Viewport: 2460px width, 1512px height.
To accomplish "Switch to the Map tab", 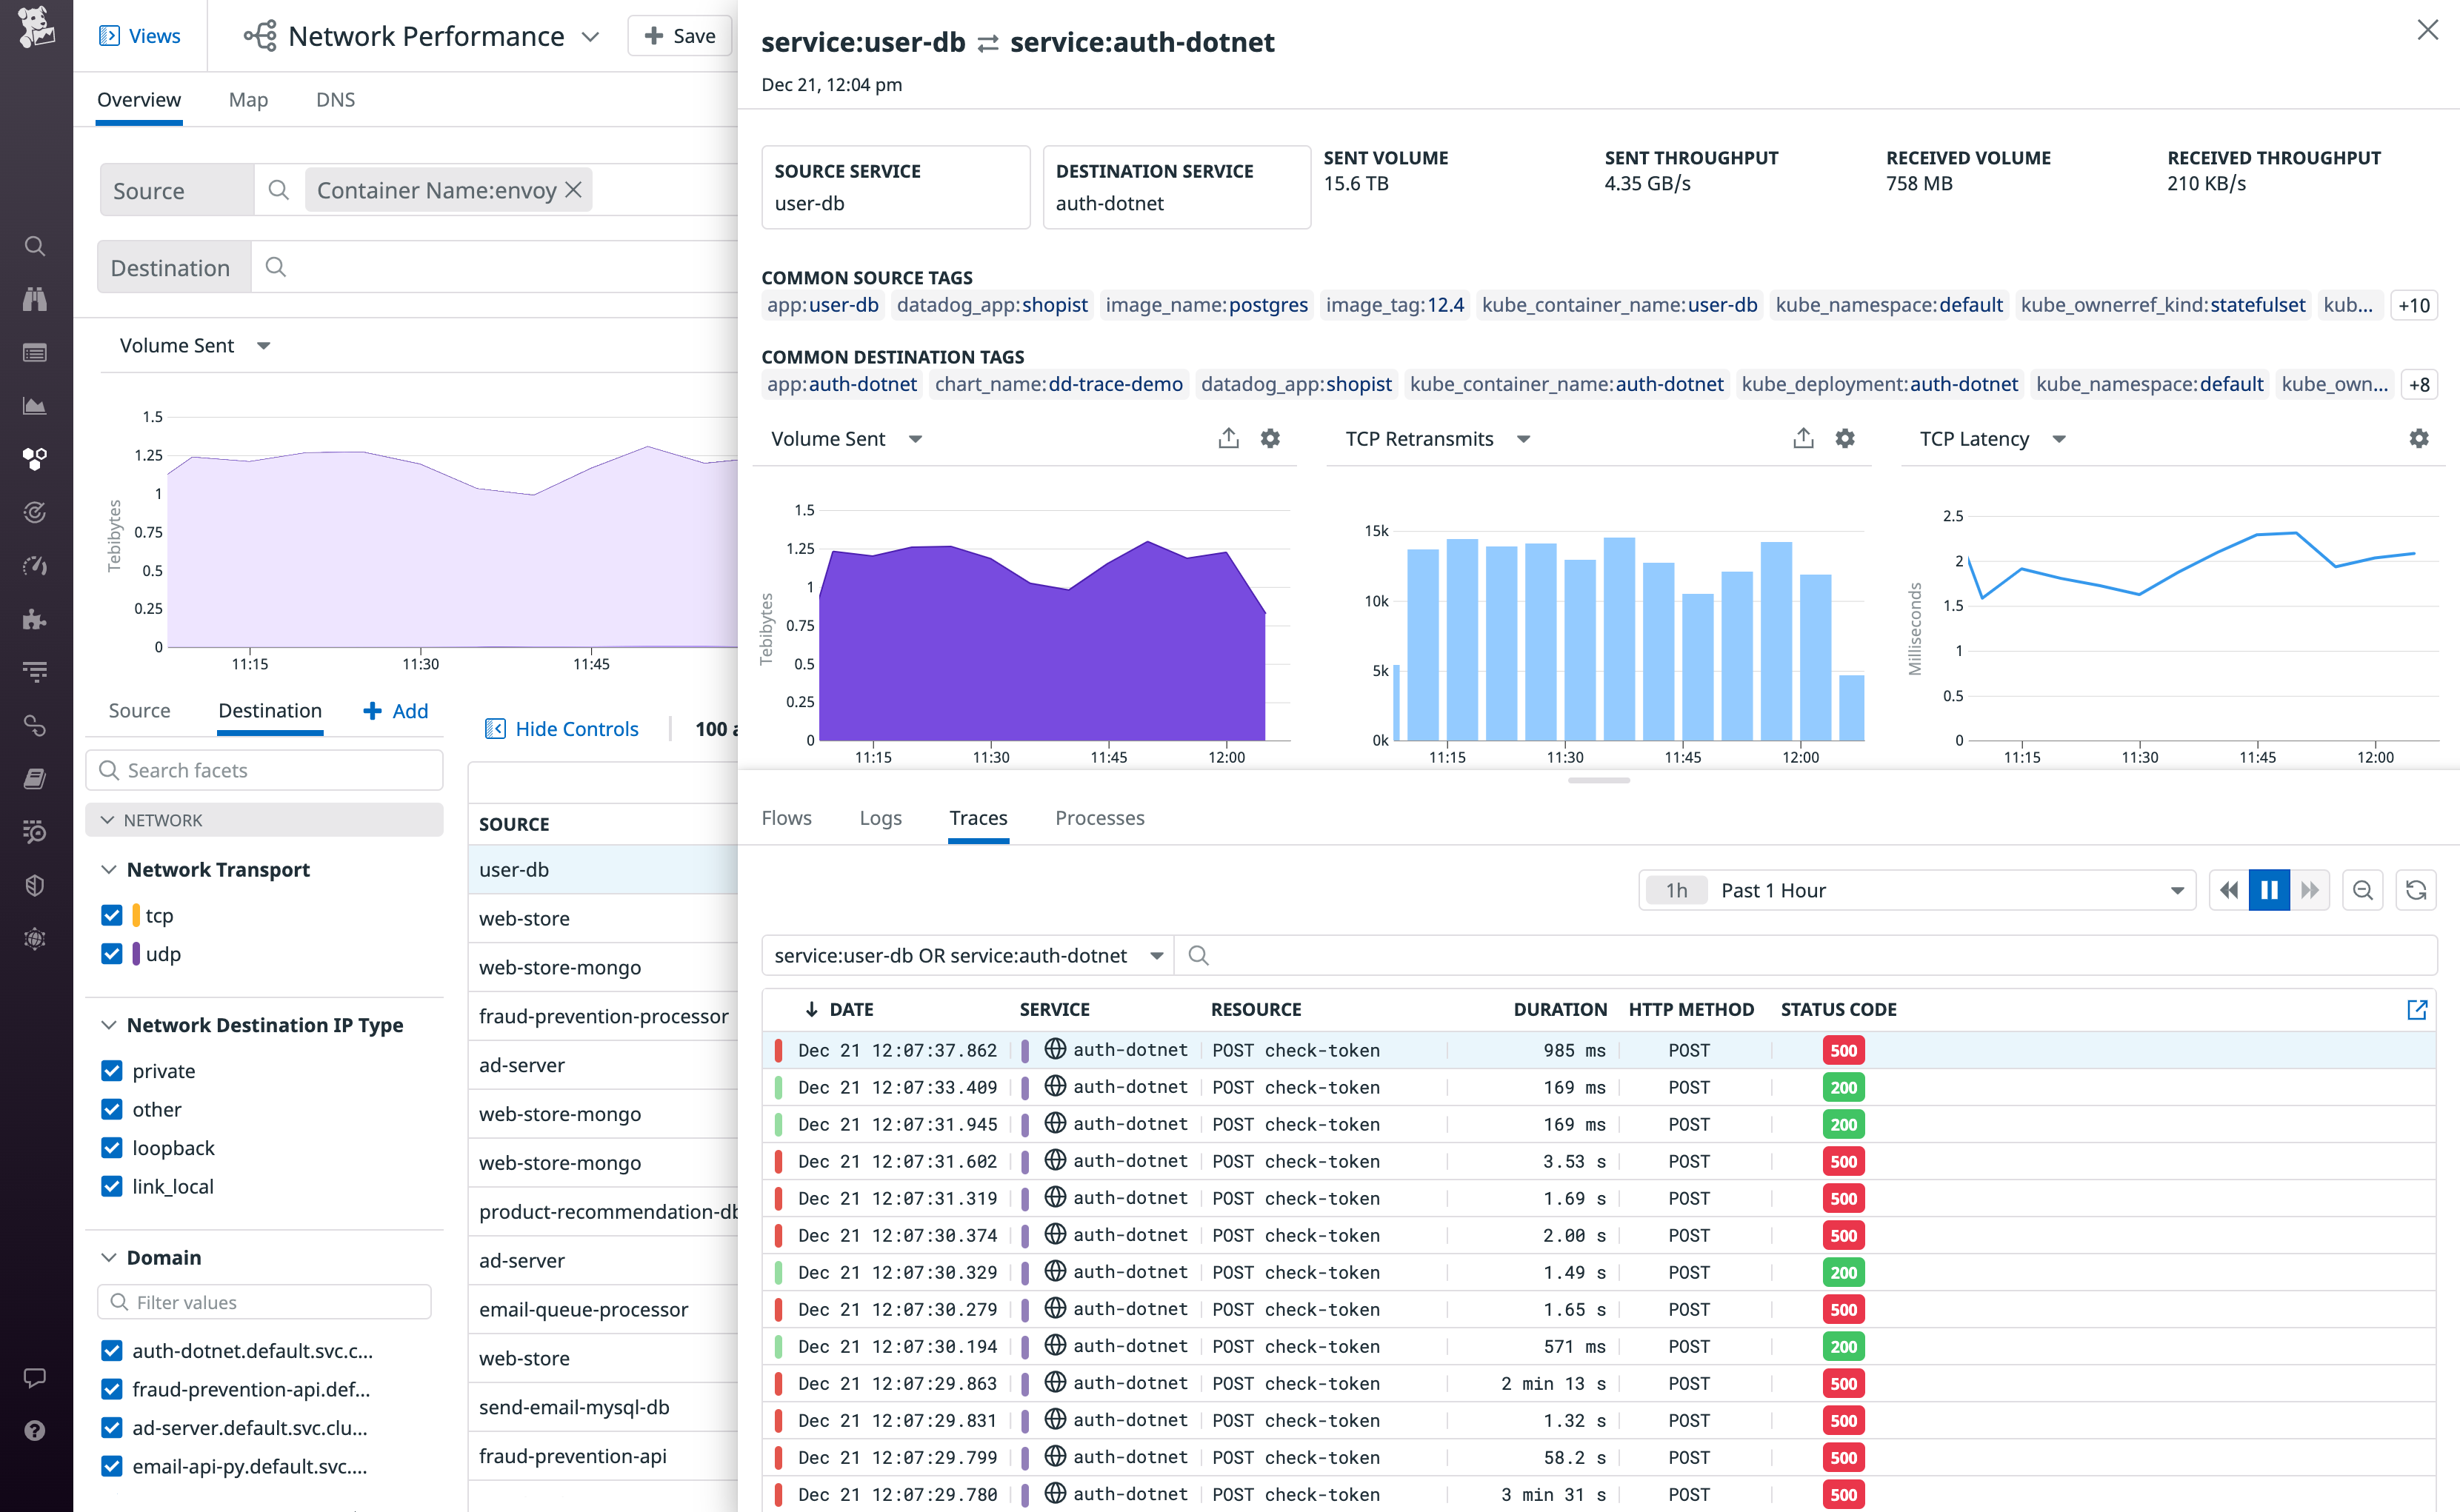I will 248,100.
